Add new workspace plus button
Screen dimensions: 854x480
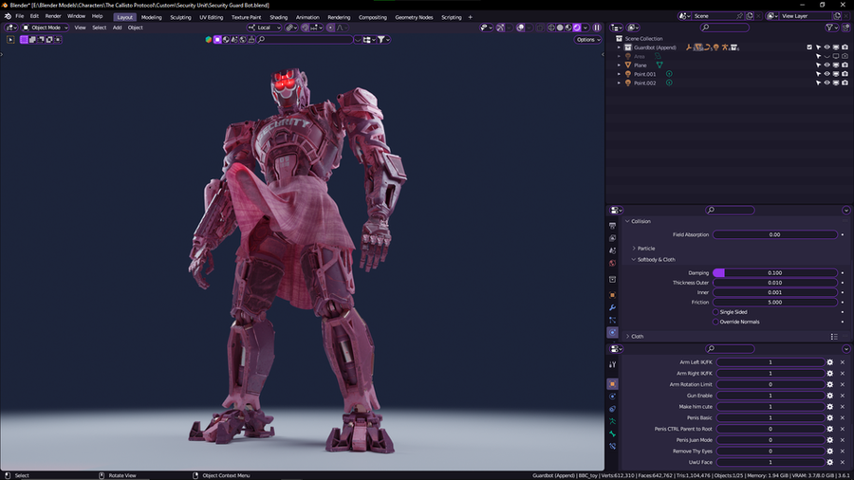tap(470, 17)
